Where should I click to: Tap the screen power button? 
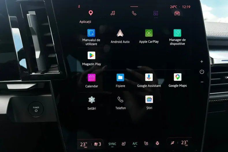click(x=202, y=72)
